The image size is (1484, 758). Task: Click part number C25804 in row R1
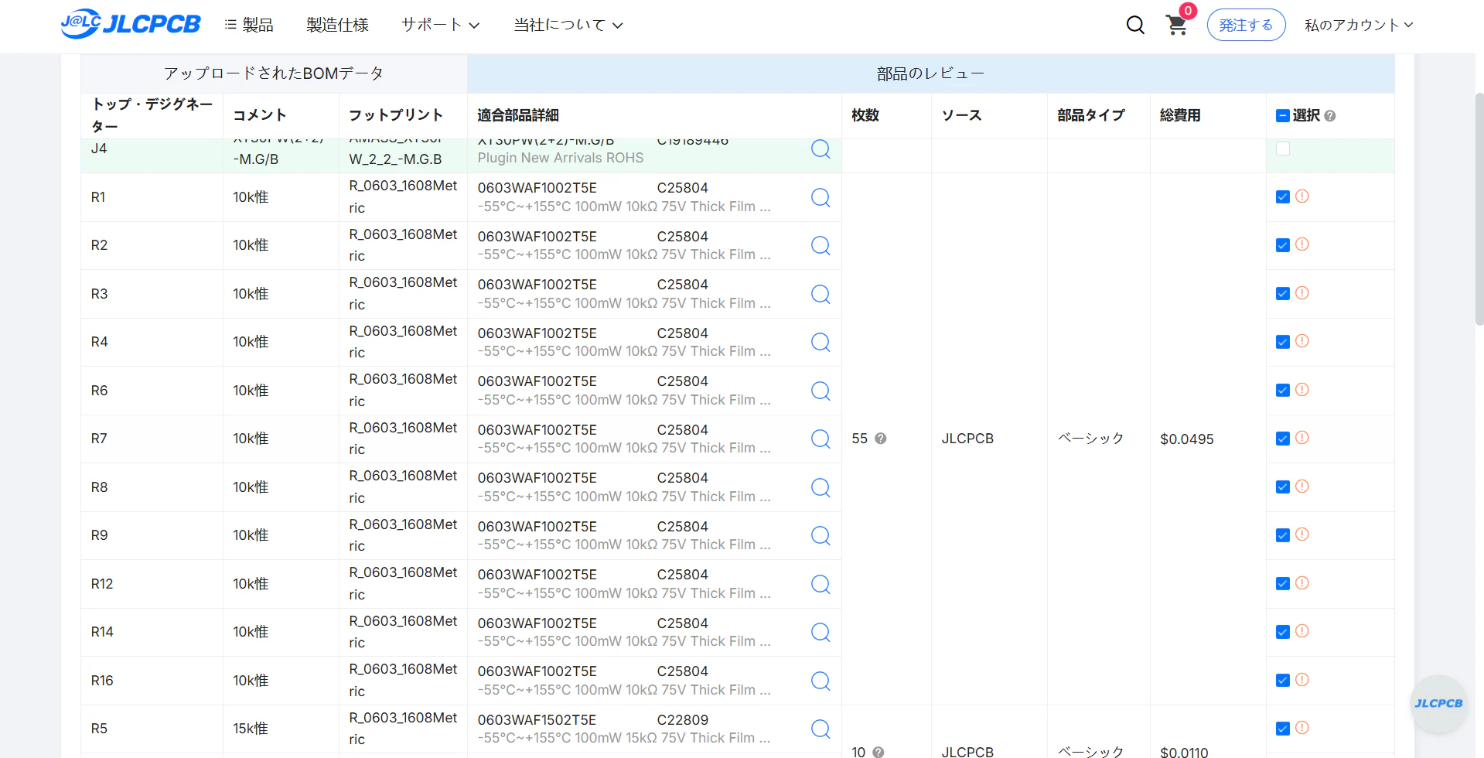coord(682,188)
